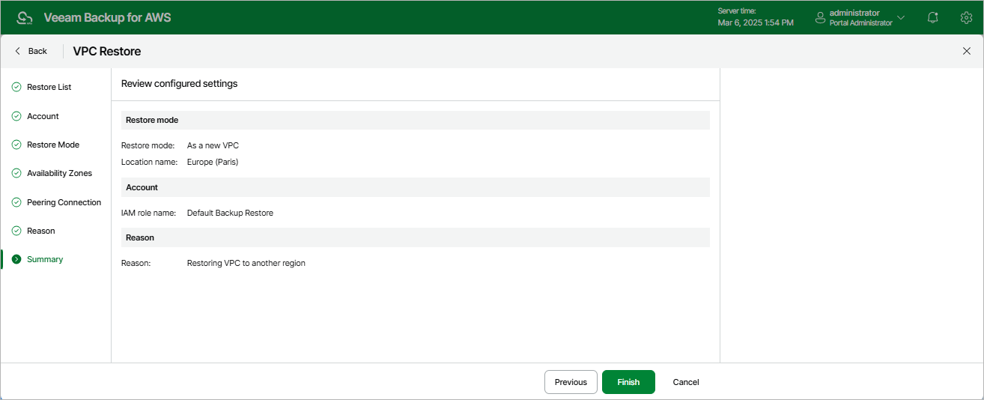Click the green check icon beside Reason
This screenshot has width=984, height=400.
tap(16, 231)
